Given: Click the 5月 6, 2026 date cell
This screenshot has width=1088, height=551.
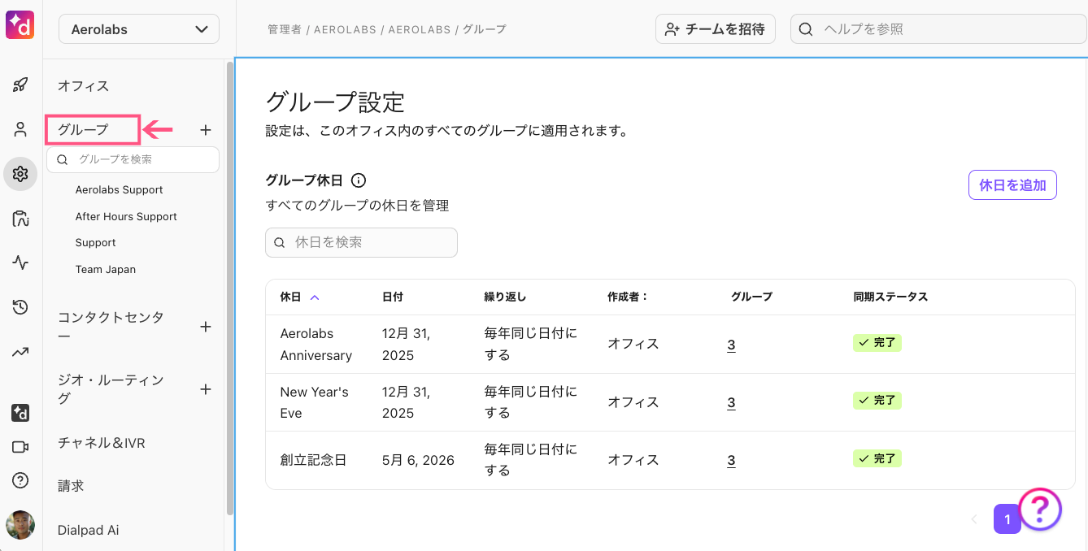Looking at the screenshot, I should pyautogui.click(x=418, y=460).
